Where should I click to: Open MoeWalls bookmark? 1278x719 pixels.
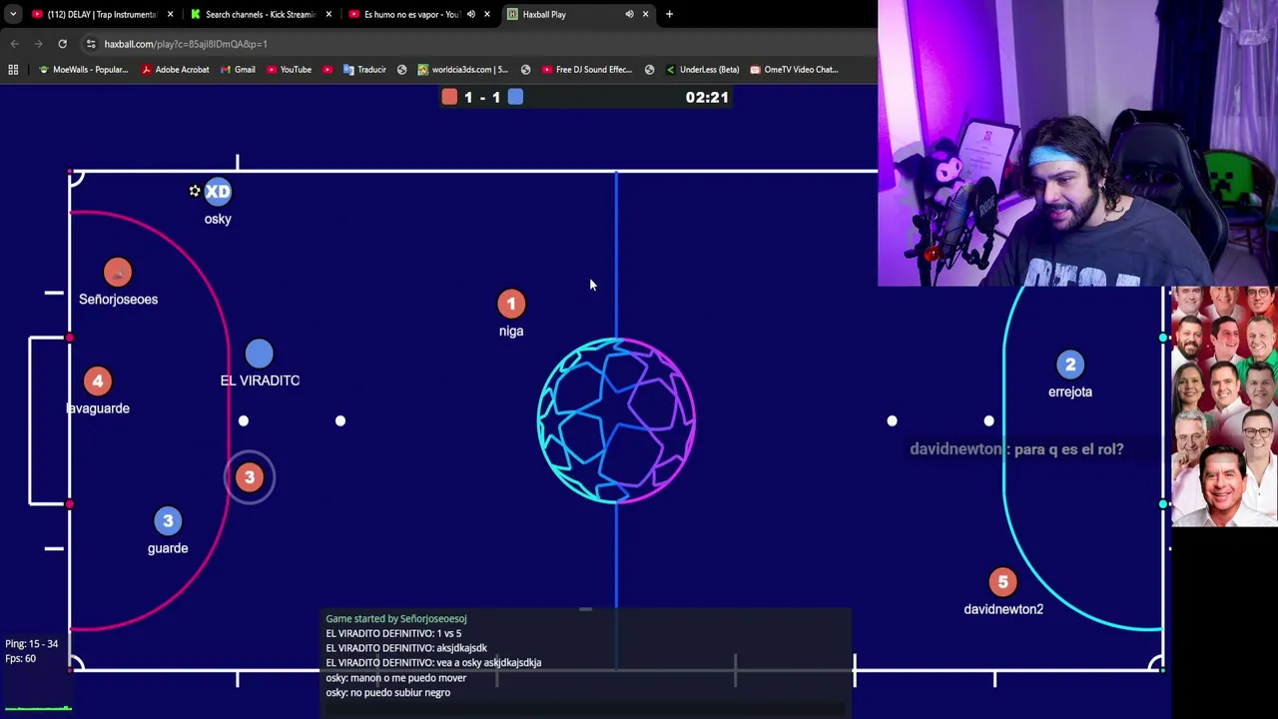(83, 69)
